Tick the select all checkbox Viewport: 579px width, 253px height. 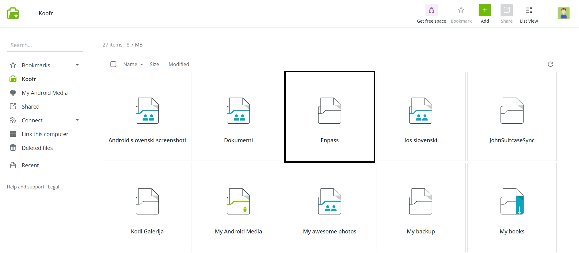click(x=113, y=64)
